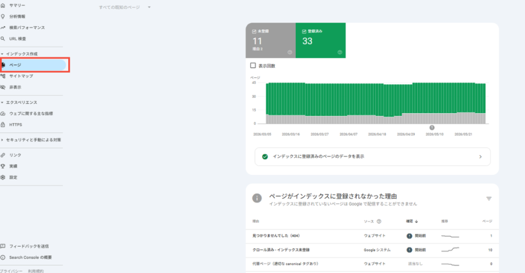The width and height of the screenshot is (525, 273).
Task: Click the 分析情報 lightbulb icon
Action: (3, 16)
